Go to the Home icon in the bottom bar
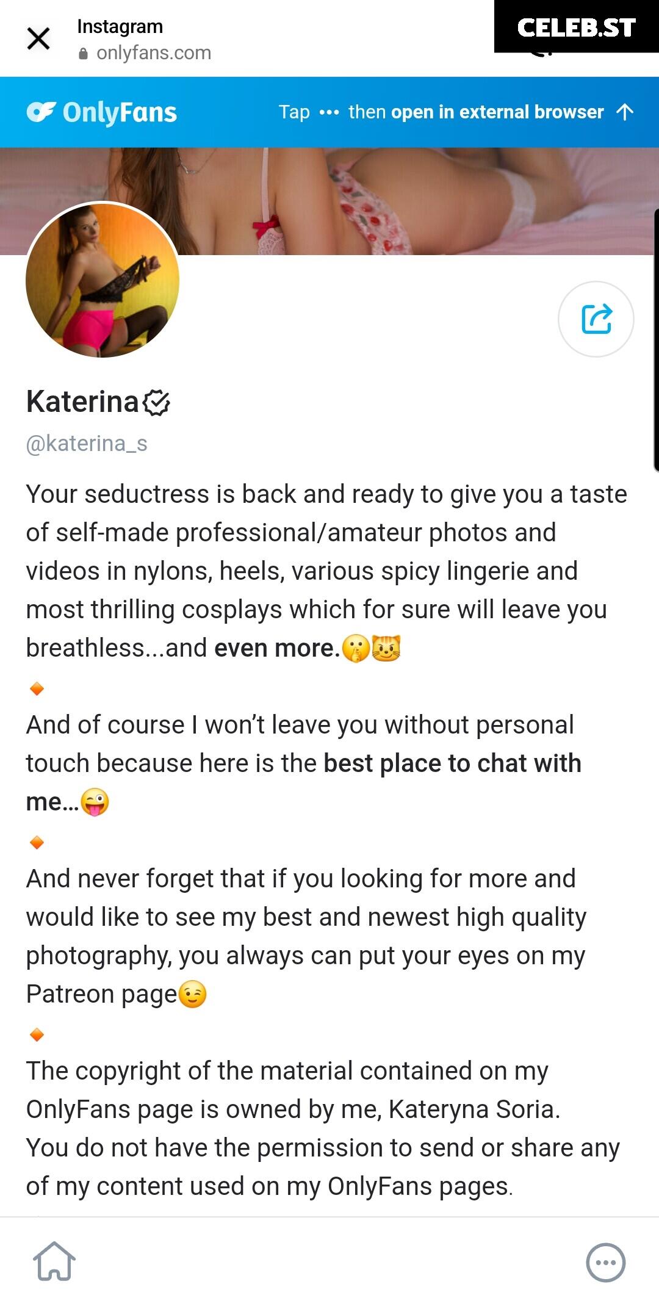This screenshot has height=1306, width=659. [54, 1261]
